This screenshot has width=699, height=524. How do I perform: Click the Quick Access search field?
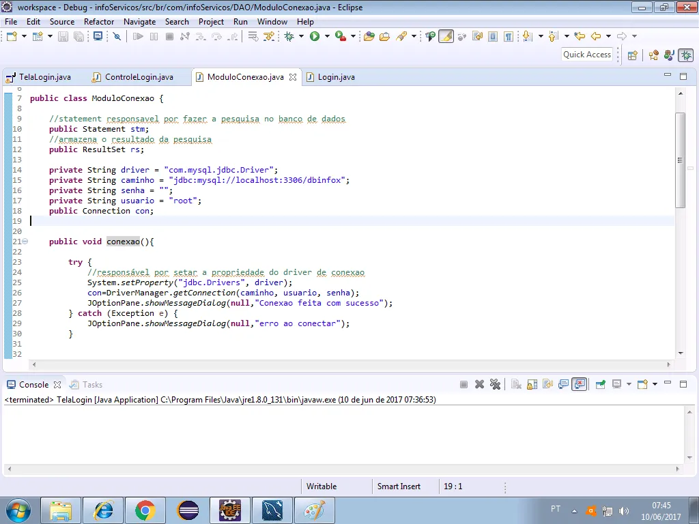(x=586, y=55)
